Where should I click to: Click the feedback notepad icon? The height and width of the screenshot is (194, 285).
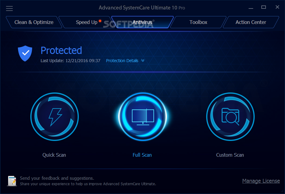click(x=12, y=181)
